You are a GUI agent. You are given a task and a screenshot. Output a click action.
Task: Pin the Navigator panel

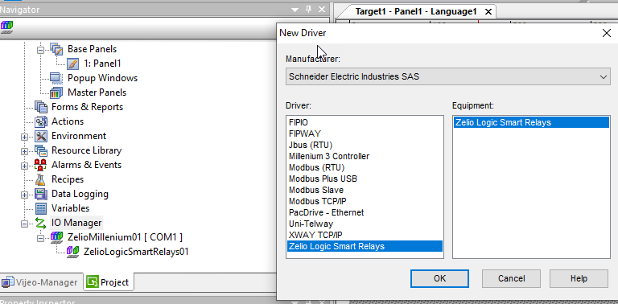coord(309,10)
